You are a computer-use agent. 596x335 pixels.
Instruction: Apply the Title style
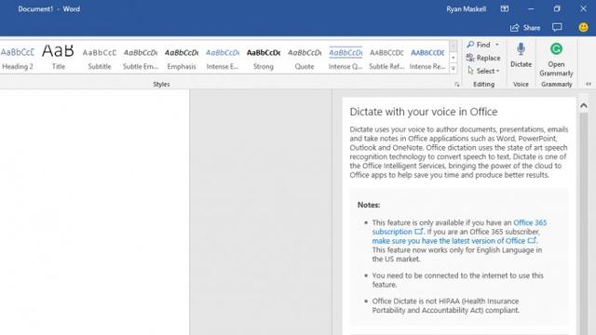58,58
